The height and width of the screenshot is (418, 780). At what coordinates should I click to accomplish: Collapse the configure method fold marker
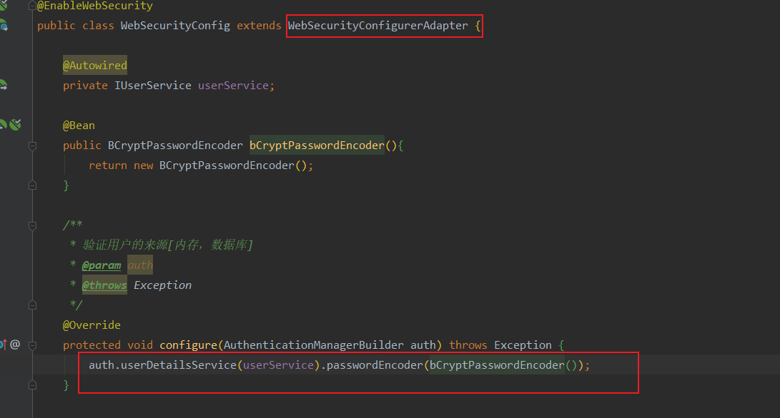[32, 345]
